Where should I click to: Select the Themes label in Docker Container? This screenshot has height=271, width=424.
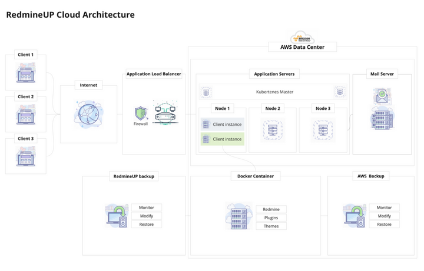click(271, 226)
